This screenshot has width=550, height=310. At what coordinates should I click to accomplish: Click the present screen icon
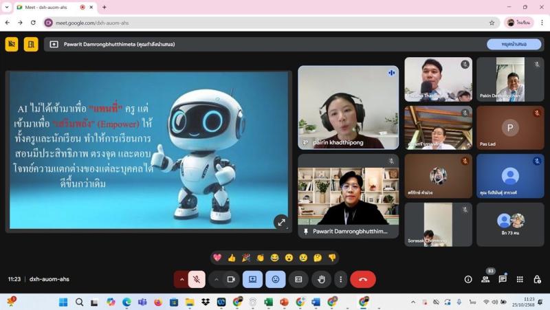point(252,279)
